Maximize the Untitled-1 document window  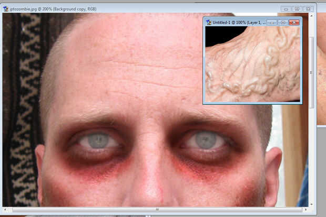point(283,23)
